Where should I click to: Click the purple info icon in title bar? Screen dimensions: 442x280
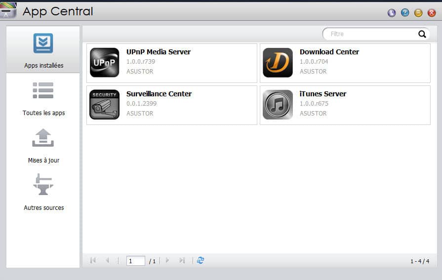(392, 13)
